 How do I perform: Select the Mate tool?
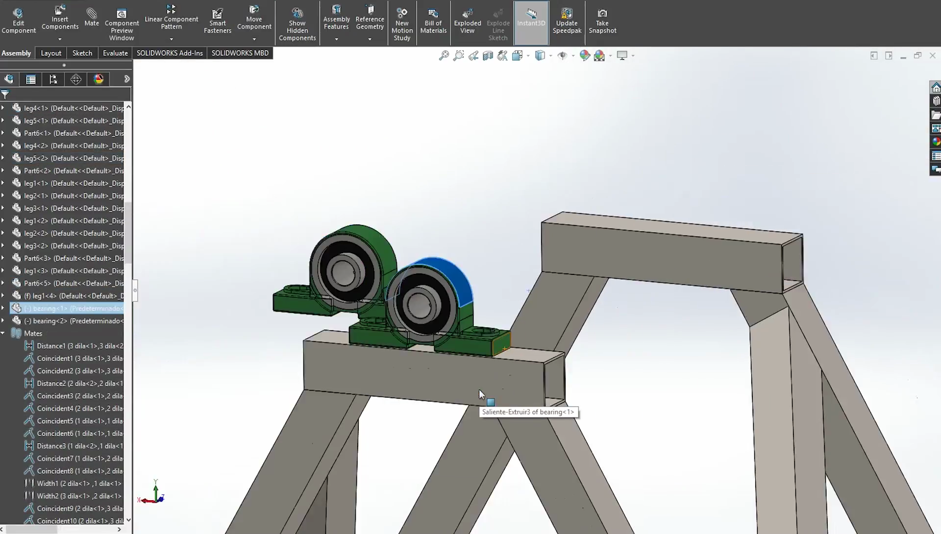tap(92, 16)
